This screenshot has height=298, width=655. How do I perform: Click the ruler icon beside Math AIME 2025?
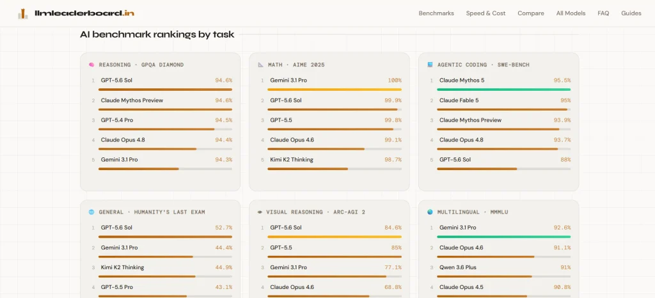coord(261,65)
